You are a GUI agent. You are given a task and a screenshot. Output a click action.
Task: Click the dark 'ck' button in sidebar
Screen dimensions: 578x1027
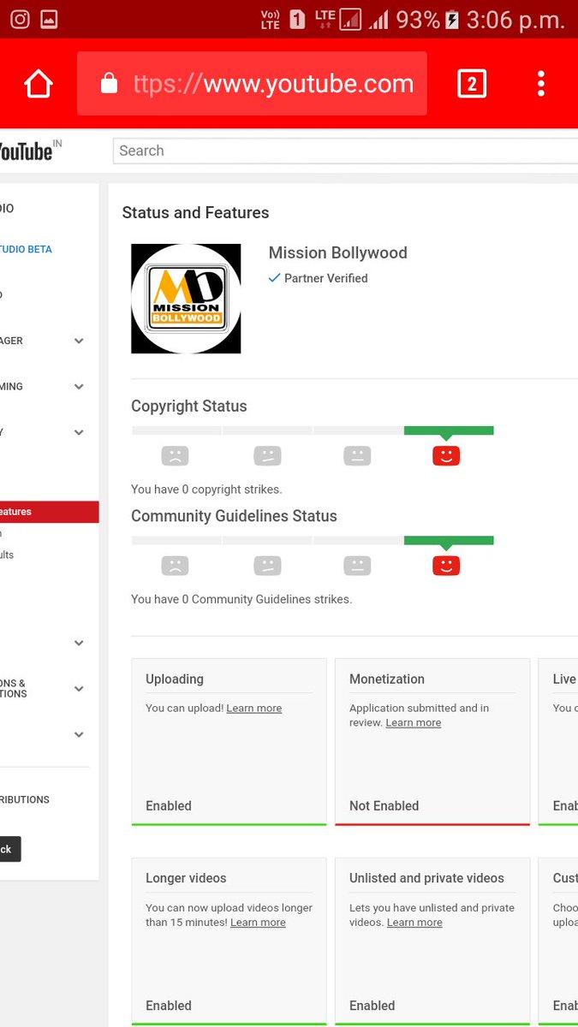tap(10, 849)
